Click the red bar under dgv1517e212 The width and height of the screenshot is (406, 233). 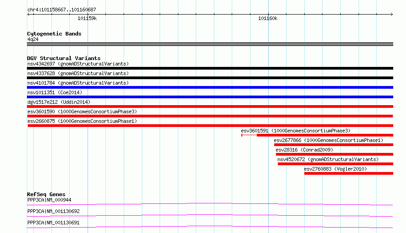click(210, 106)
